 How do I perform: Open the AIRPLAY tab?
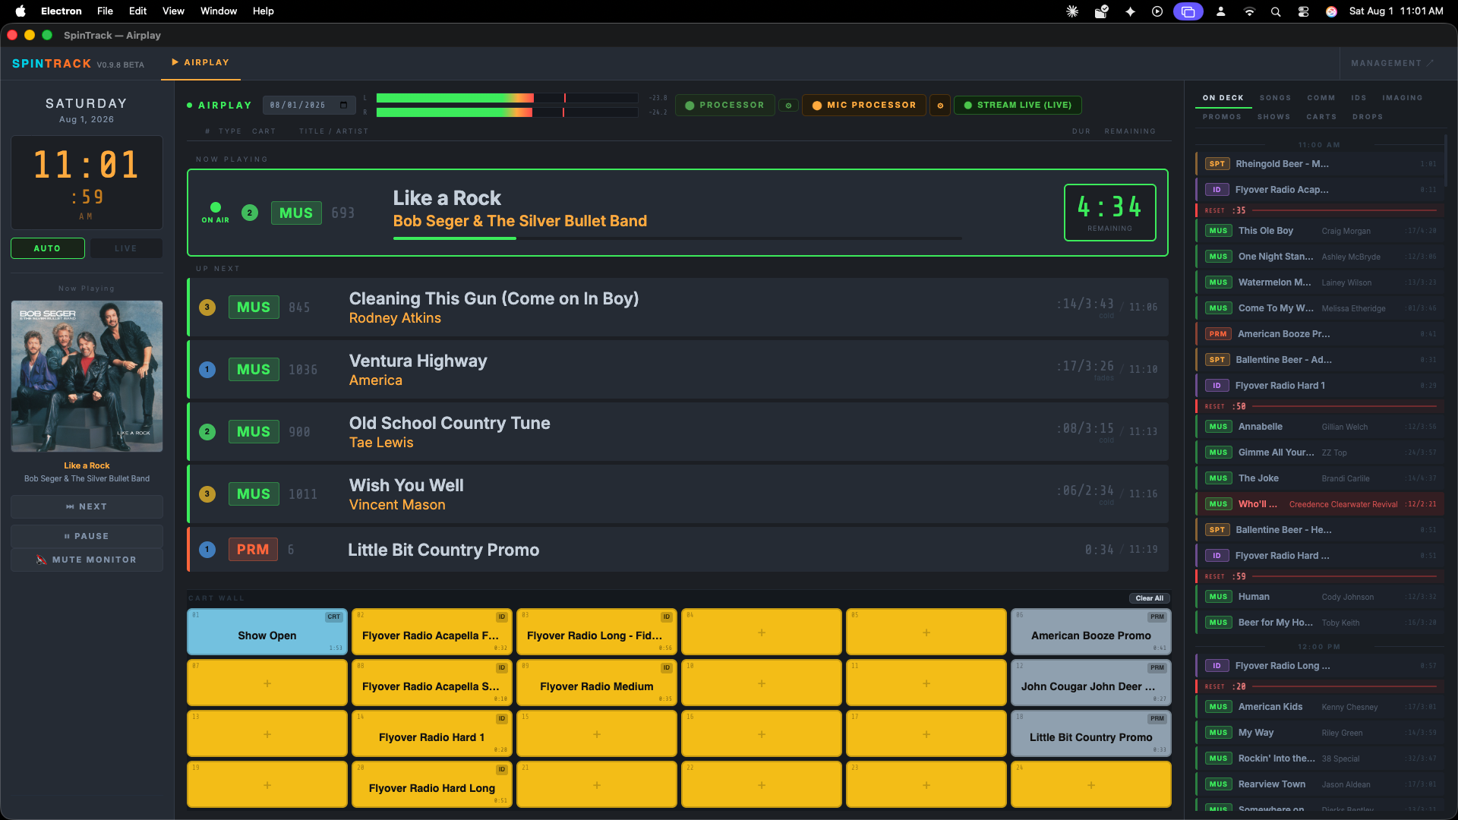tap(200, 63)
